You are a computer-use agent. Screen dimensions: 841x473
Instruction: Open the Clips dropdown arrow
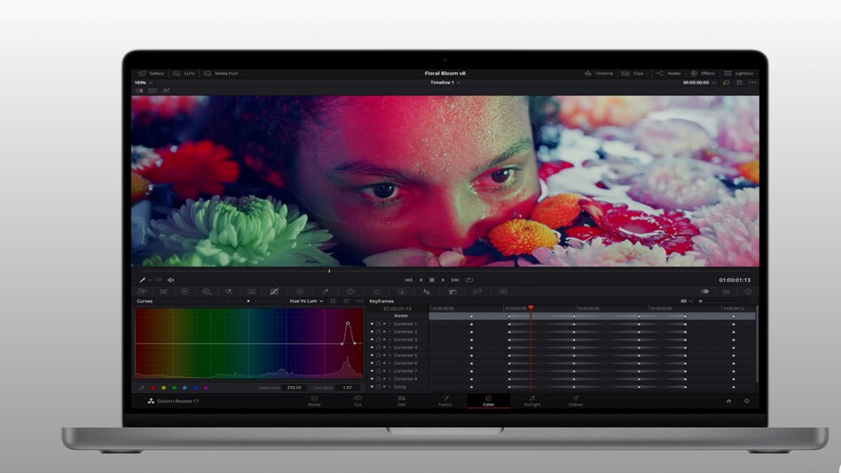coord(647,74)
